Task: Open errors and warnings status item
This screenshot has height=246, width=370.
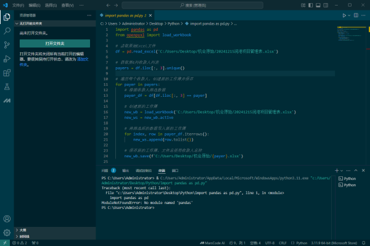Action: coord(20,243)
